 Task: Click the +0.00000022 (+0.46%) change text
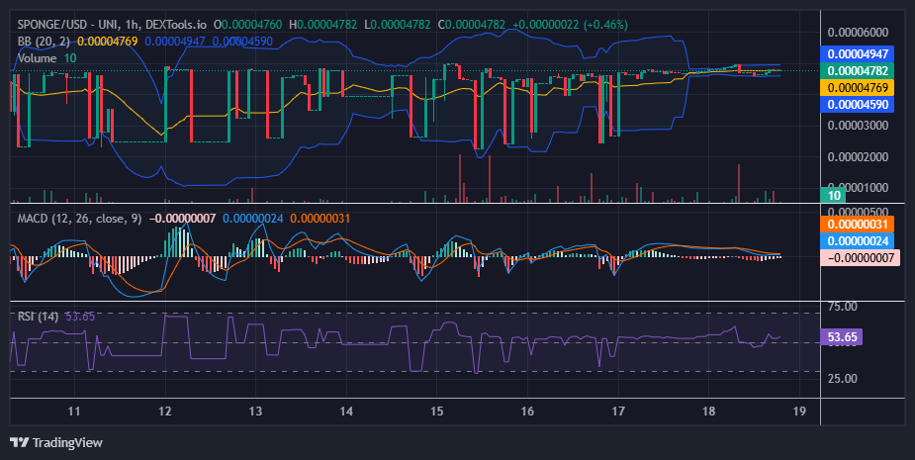pyautogui.click(x=570, y=25)
